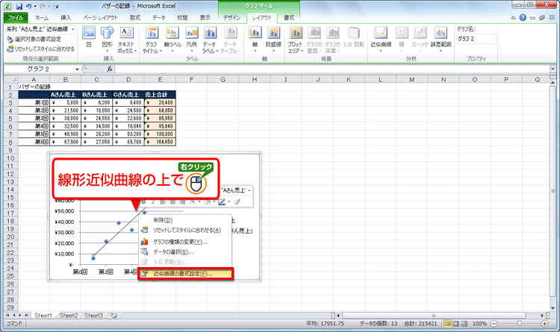The width and height of the screenshot is (560, 332).
Task: Minimize the ribbon with the caret icon
Action: (513, 17)
